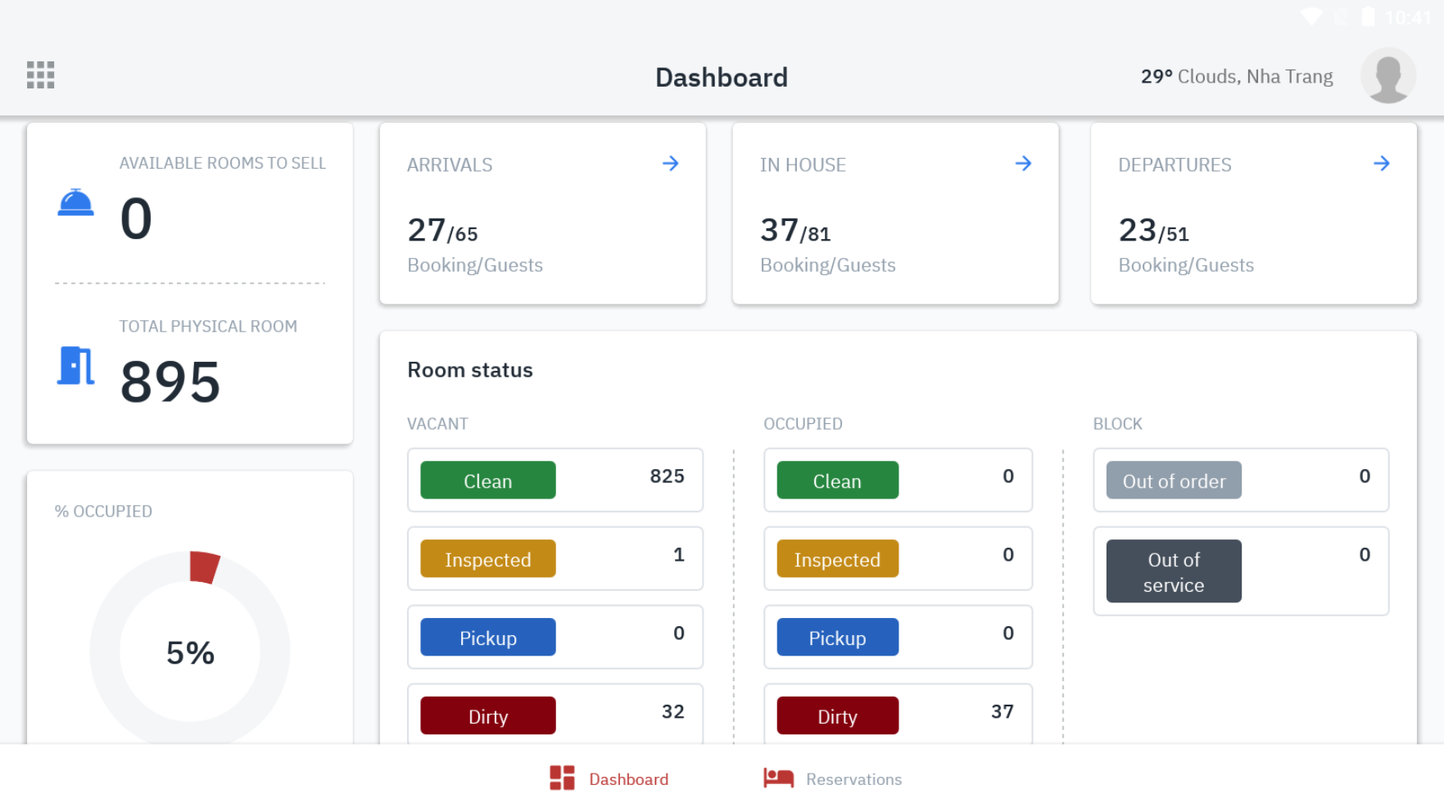The height and width of the screenshot is (812, 1444).
Task: Click the service bell icon
Action: point(75,203)
